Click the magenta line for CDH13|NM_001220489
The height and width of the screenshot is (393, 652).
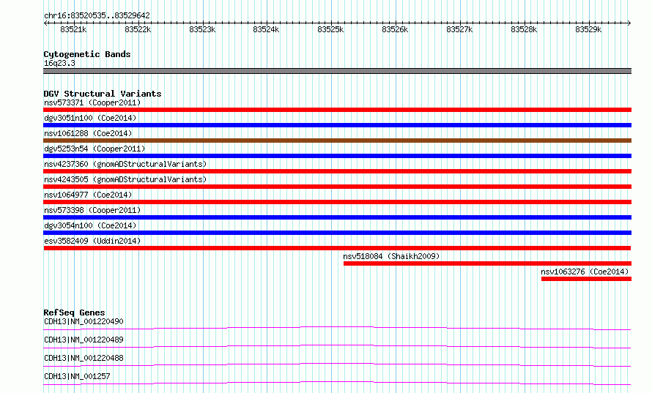coord(337,346)
